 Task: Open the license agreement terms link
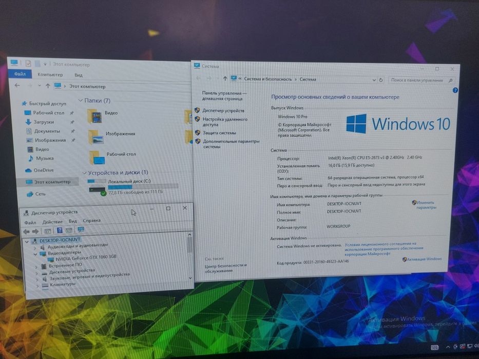coord(384,249)
